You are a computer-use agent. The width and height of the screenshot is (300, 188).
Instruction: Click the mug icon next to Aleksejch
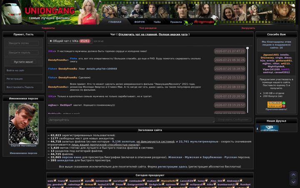[x=241, y=180]
